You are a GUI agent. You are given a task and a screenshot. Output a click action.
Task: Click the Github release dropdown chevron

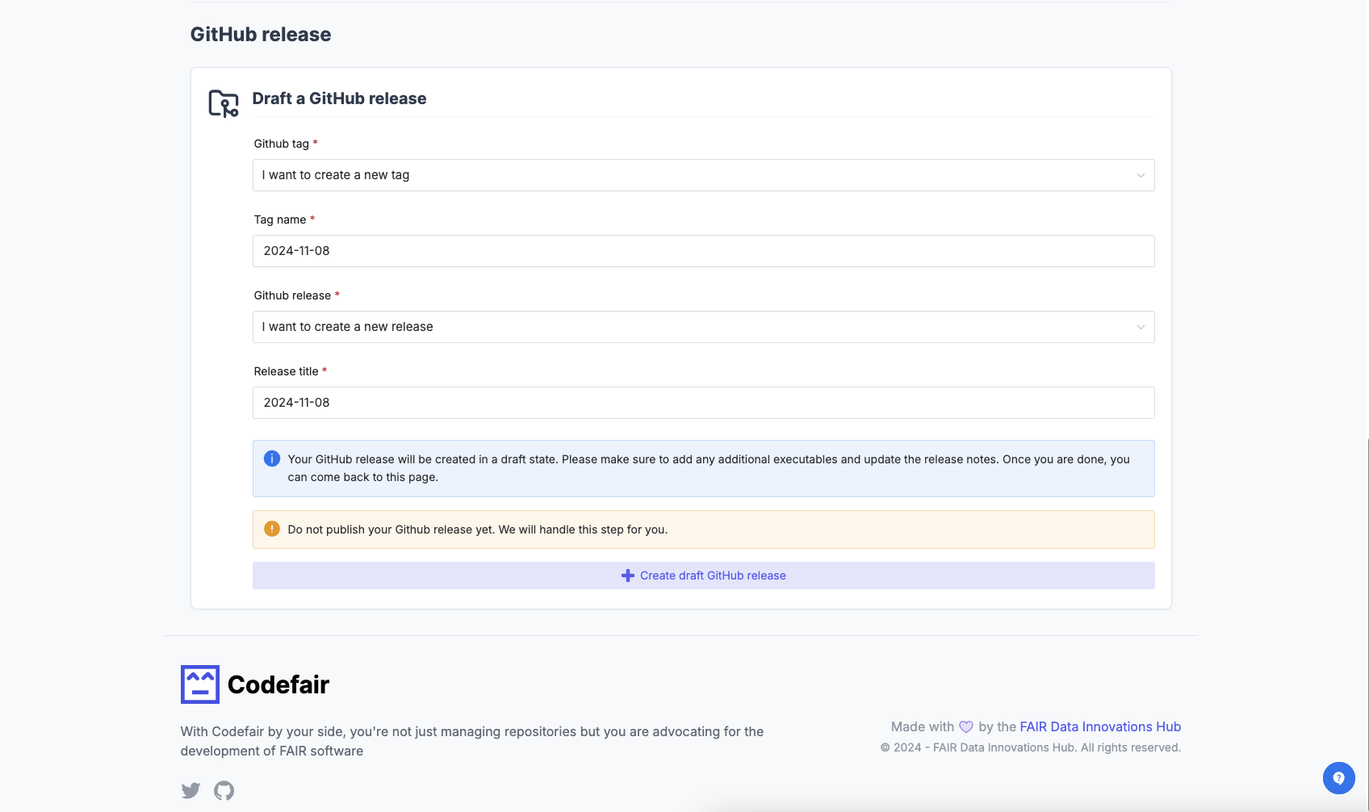coord(1141,327)
